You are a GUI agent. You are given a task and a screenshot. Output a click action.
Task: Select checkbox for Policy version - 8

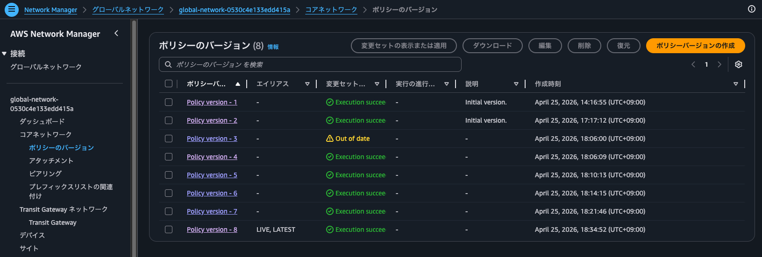tap(169, 229)
